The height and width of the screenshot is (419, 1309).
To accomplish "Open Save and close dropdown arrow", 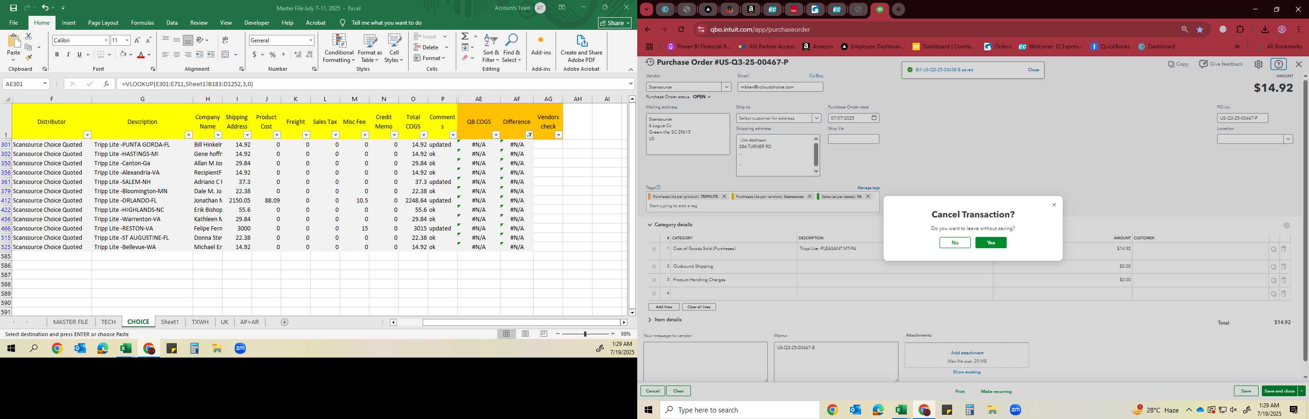I will [x=1301, y=391].
